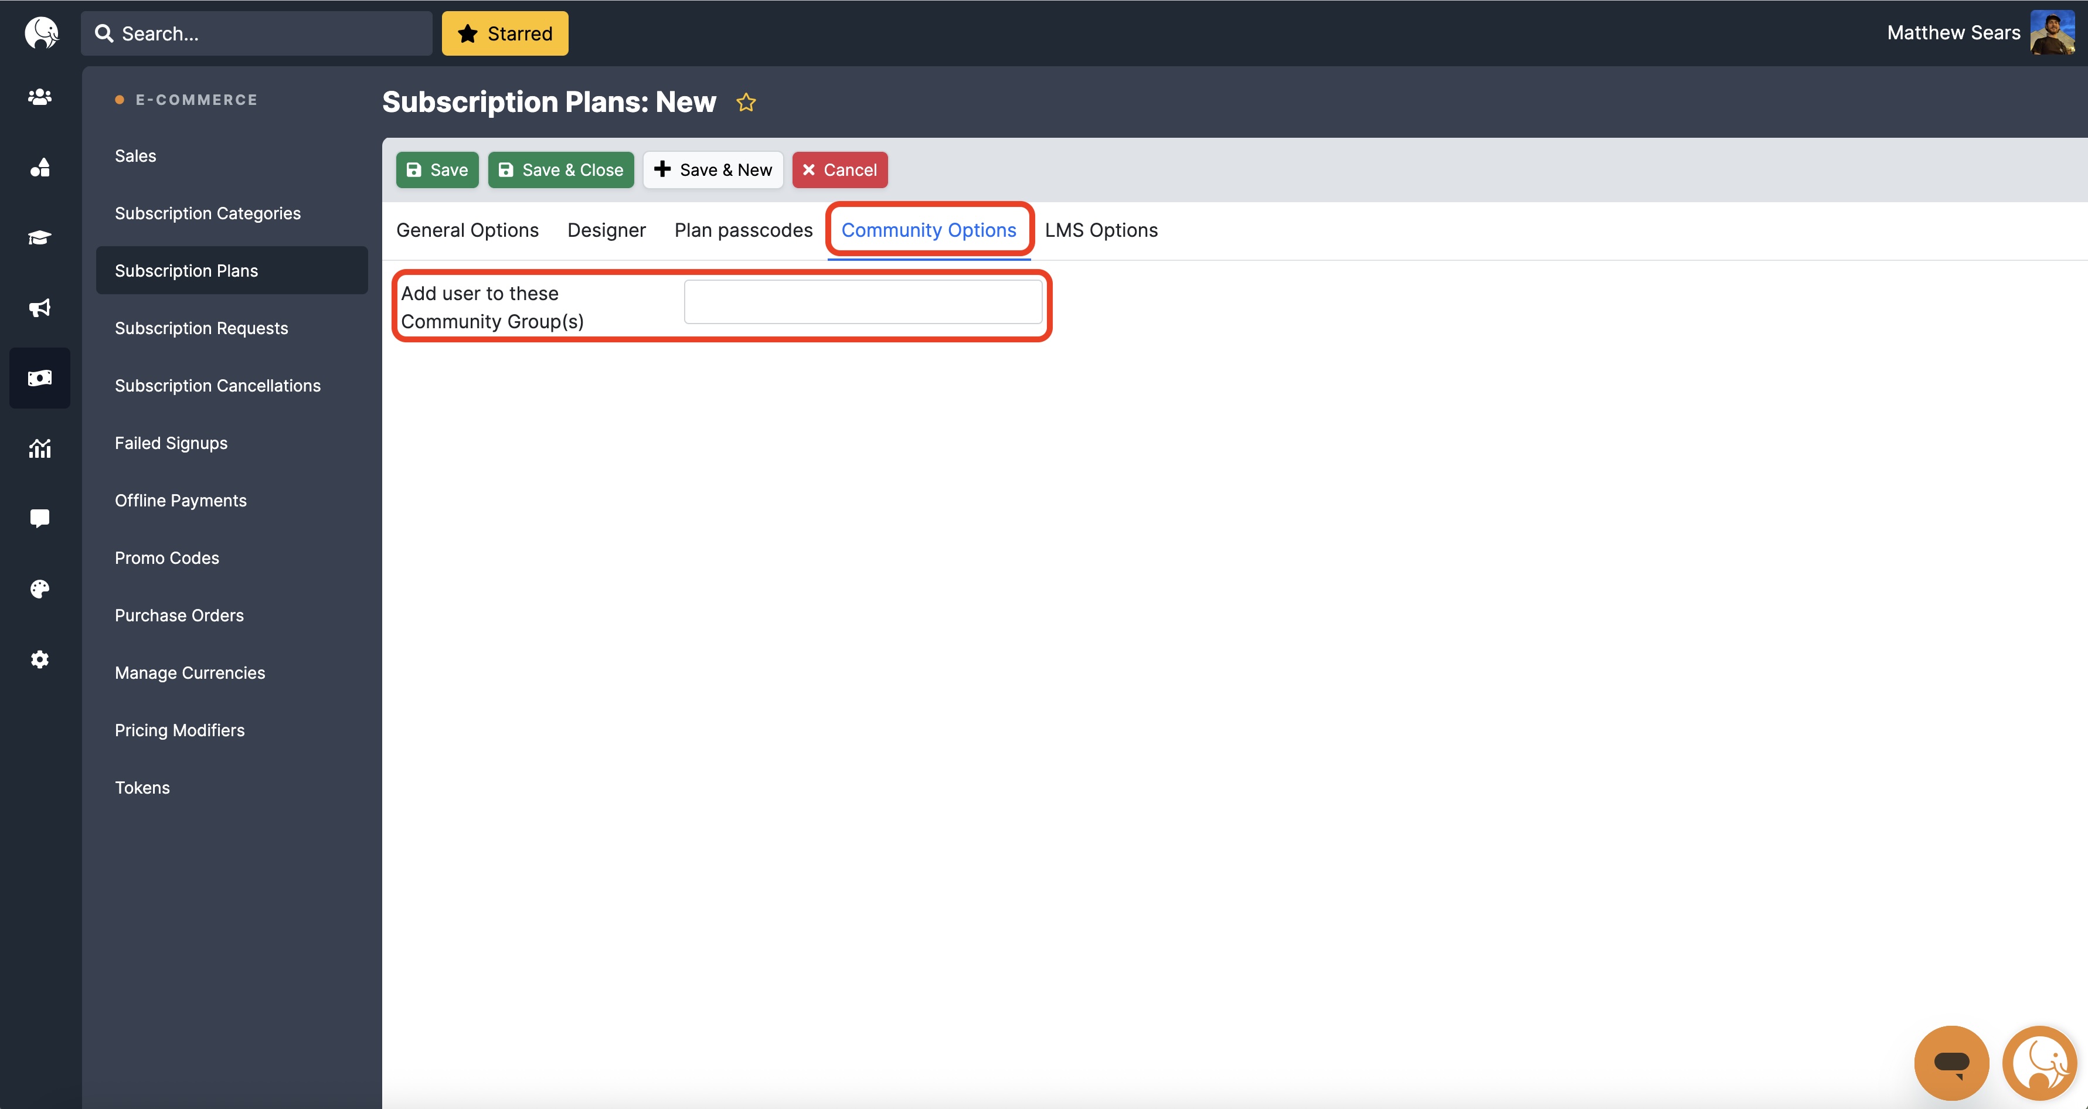Open the gear settings sidebar icon

[40, 659]
